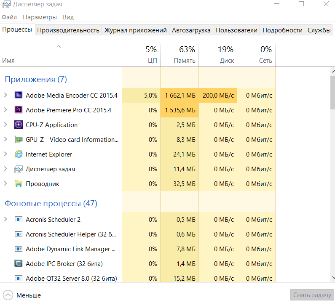Screen dimensions: 335x303
Task: Open the Параметры menu
Action: pos(40,17)
